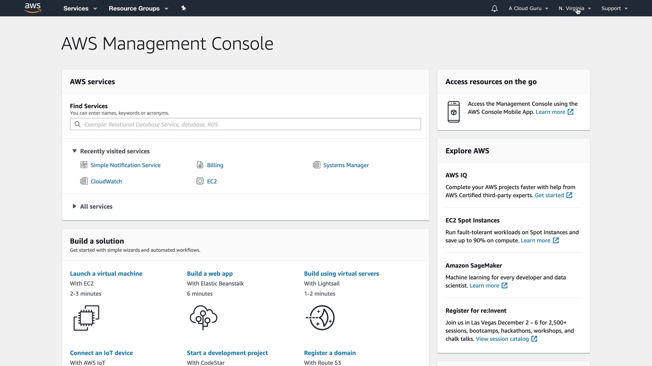Click the Find Services search field
This screenshot has height=366, width=652.
pyautogui.click(x=245, y=124)
